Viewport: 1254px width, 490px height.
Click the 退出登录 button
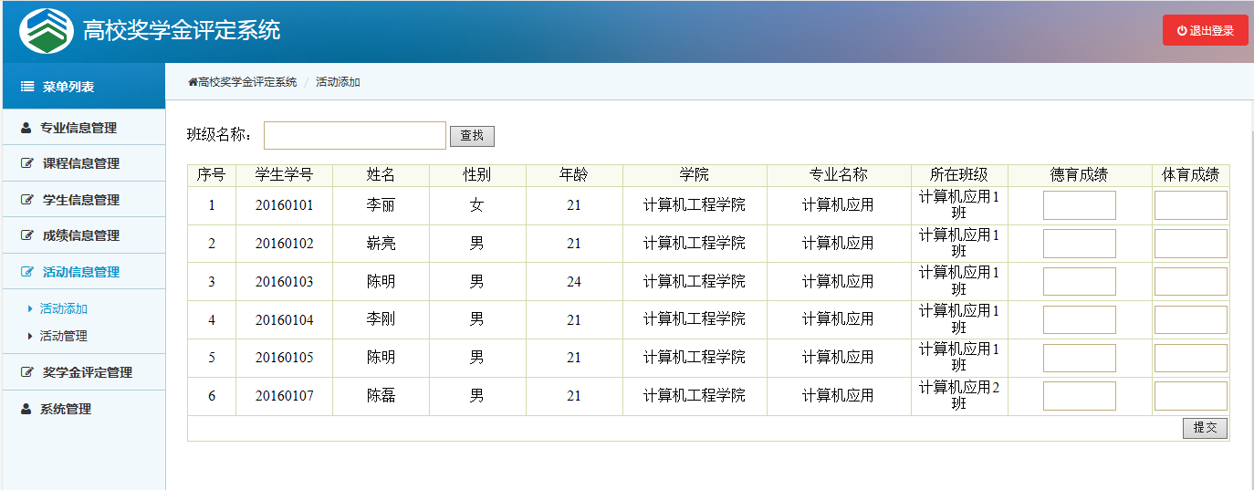1205,30
